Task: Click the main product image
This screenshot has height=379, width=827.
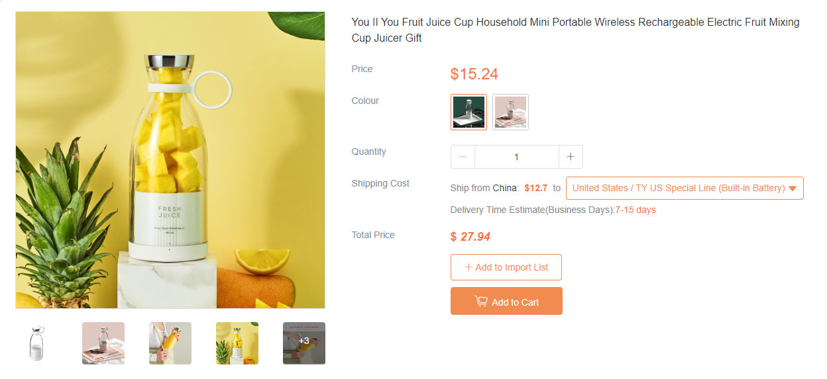Action: (x=170, y=160)
